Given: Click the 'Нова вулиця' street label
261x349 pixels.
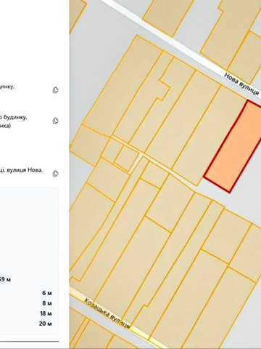Looking at the screenshot, I should click(x=241, y=84).
